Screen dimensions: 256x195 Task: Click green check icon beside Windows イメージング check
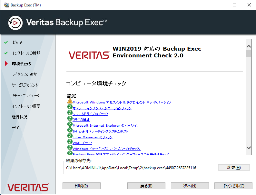click(70, 147)
